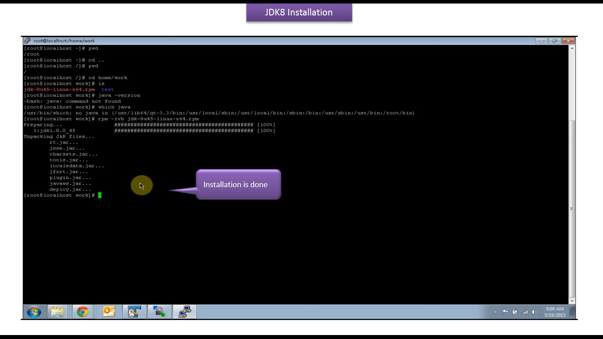The width and height of the screenshot is (603, 339).
Task: Click the 'rt.jar...' line
Action: tap(64, 143)
